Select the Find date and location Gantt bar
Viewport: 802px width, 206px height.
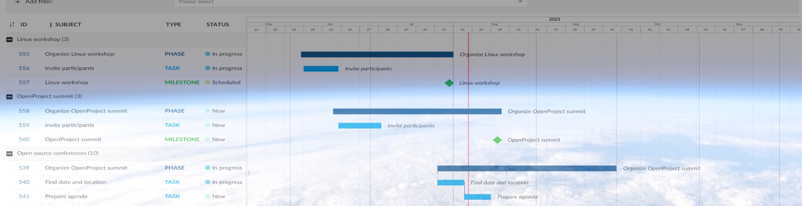[450, 183]
